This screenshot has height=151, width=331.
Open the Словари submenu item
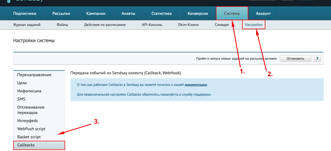coord(222,25)
